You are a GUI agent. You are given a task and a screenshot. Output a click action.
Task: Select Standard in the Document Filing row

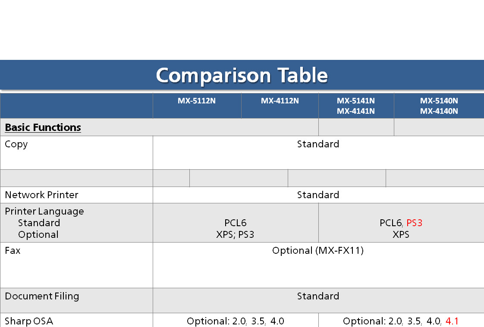pyautogui.click(x=318, y=296)
